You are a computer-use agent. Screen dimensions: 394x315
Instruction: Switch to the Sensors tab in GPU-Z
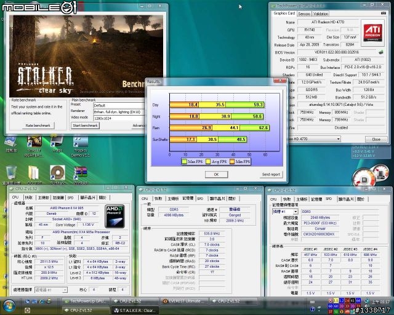tap(304, 14)
